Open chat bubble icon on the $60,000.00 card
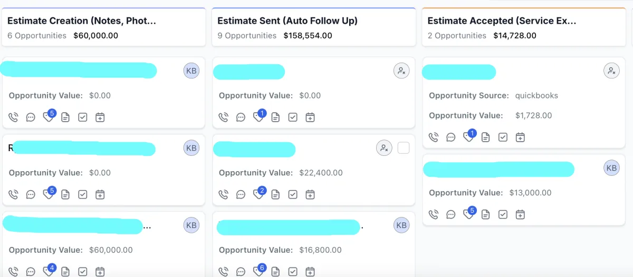This screenshot has height=277, width=633. tap(31, 272)
